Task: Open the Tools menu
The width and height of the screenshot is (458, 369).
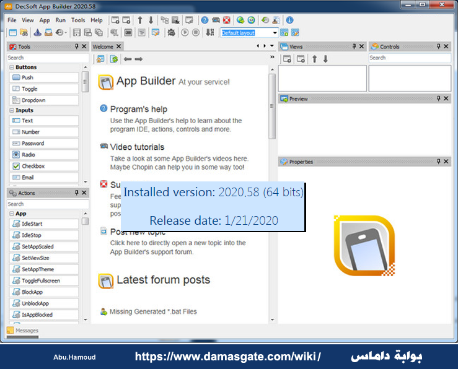Action: pyautogui.click(x=78, y=20)
